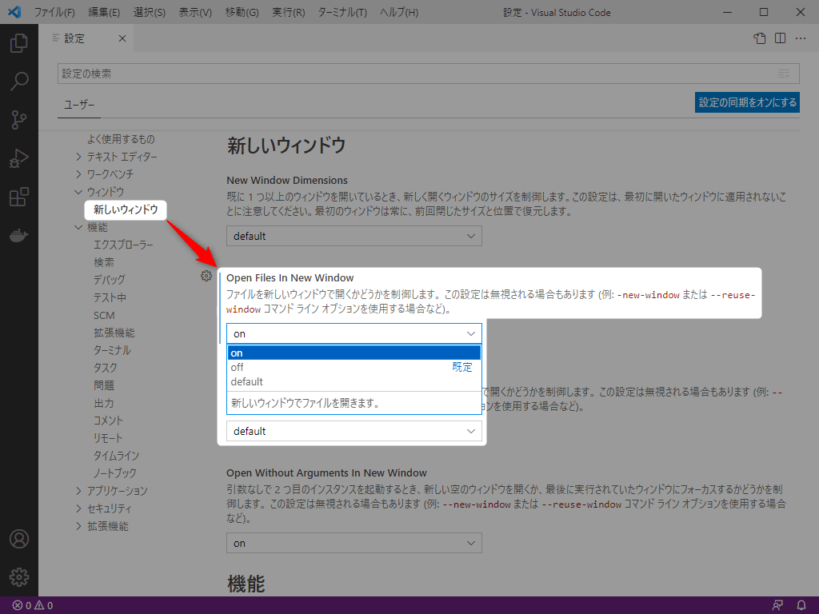
Task: Select 出力 in settings tree
Action: 103,403
